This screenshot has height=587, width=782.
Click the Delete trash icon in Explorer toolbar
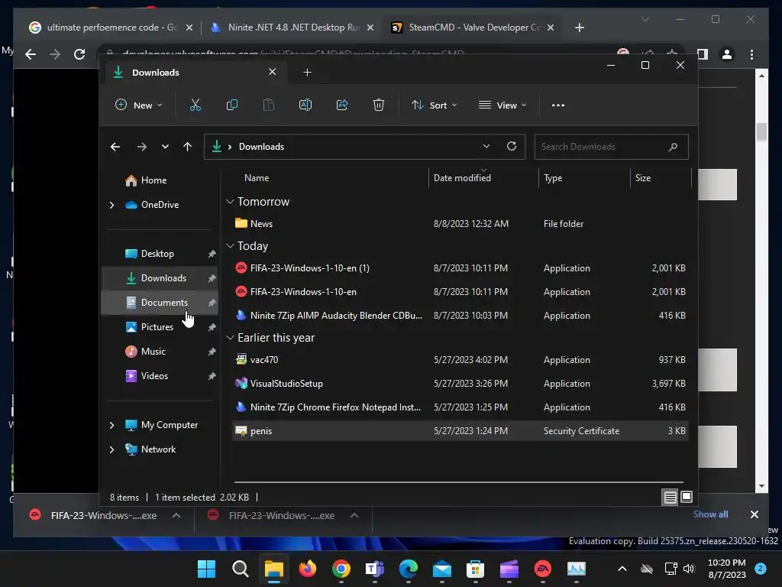coord(379,105)
